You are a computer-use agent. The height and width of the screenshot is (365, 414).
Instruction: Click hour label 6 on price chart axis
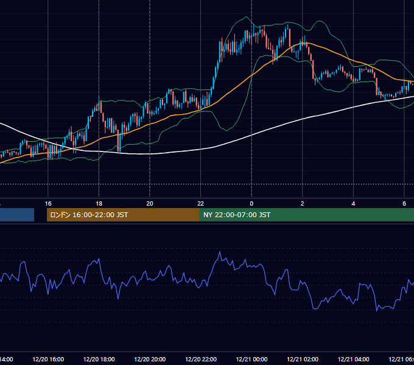tap(404, 204)
